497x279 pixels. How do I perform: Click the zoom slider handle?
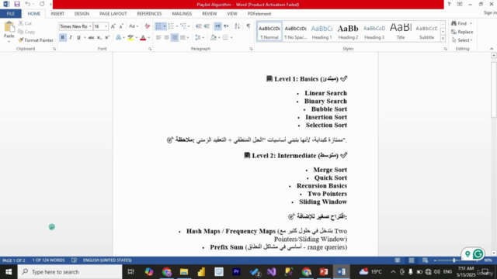(x=454, y=260)
